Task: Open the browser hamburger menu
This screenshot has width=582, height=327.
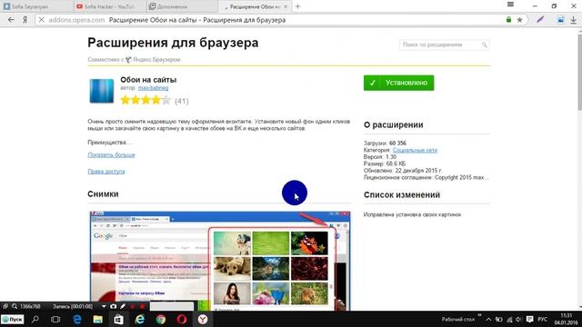Action: pyautogui.click(x=510, y=5)
